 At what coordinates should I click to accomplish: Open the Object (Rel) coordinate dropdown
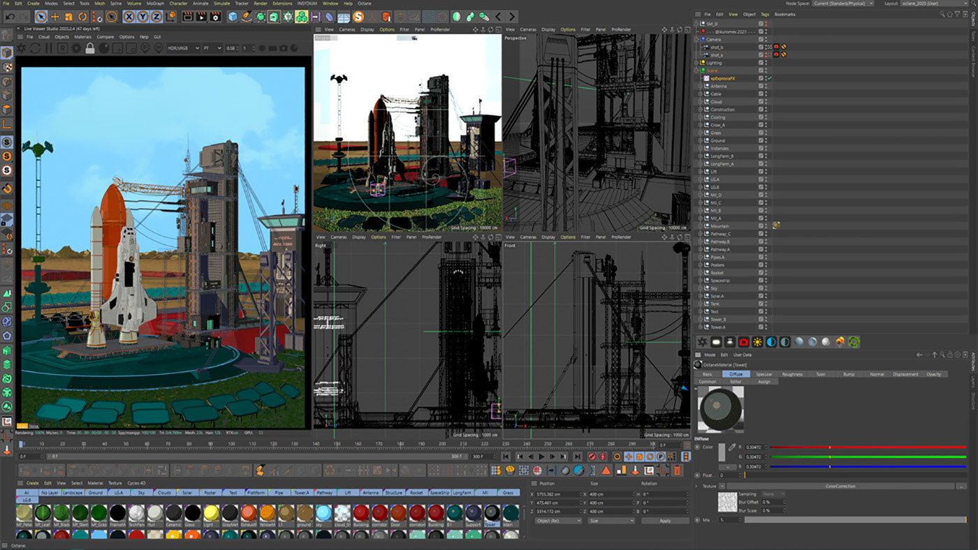558,521
